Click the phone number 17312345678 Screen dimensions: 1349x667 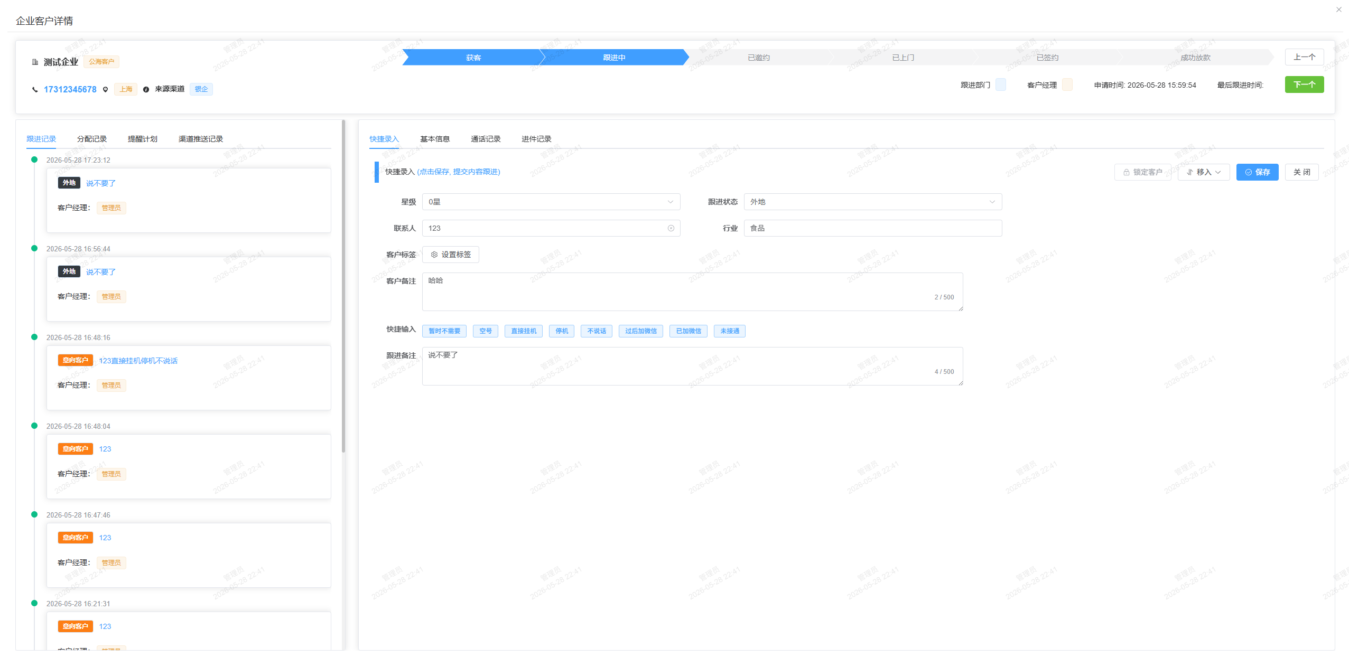point(70,89)
